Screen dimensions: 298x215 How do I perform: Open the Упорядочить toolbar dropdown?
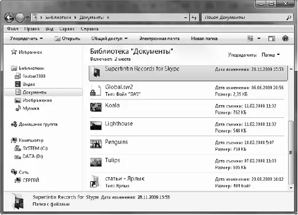pos(26,38)
